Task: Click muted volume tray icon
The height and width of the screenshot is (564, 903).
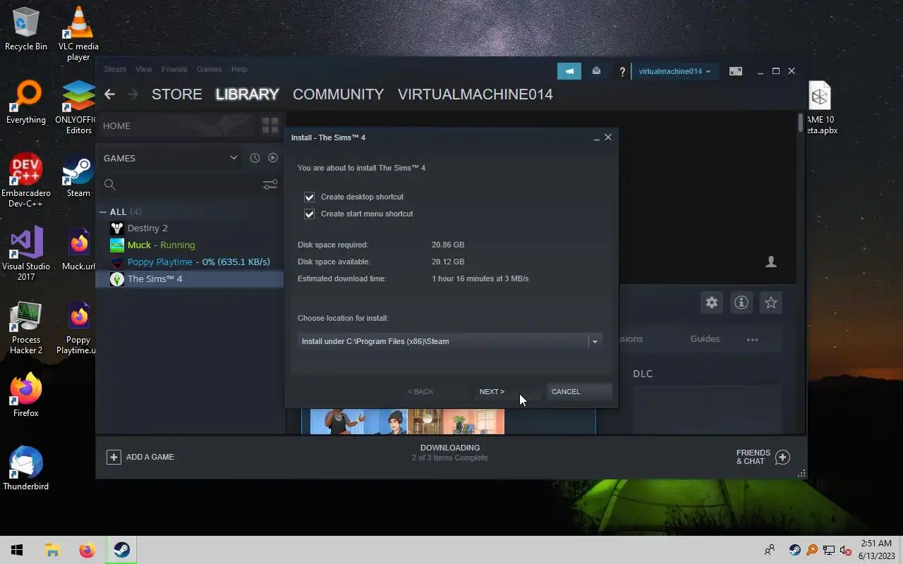Action: click(x=846, y=550)
